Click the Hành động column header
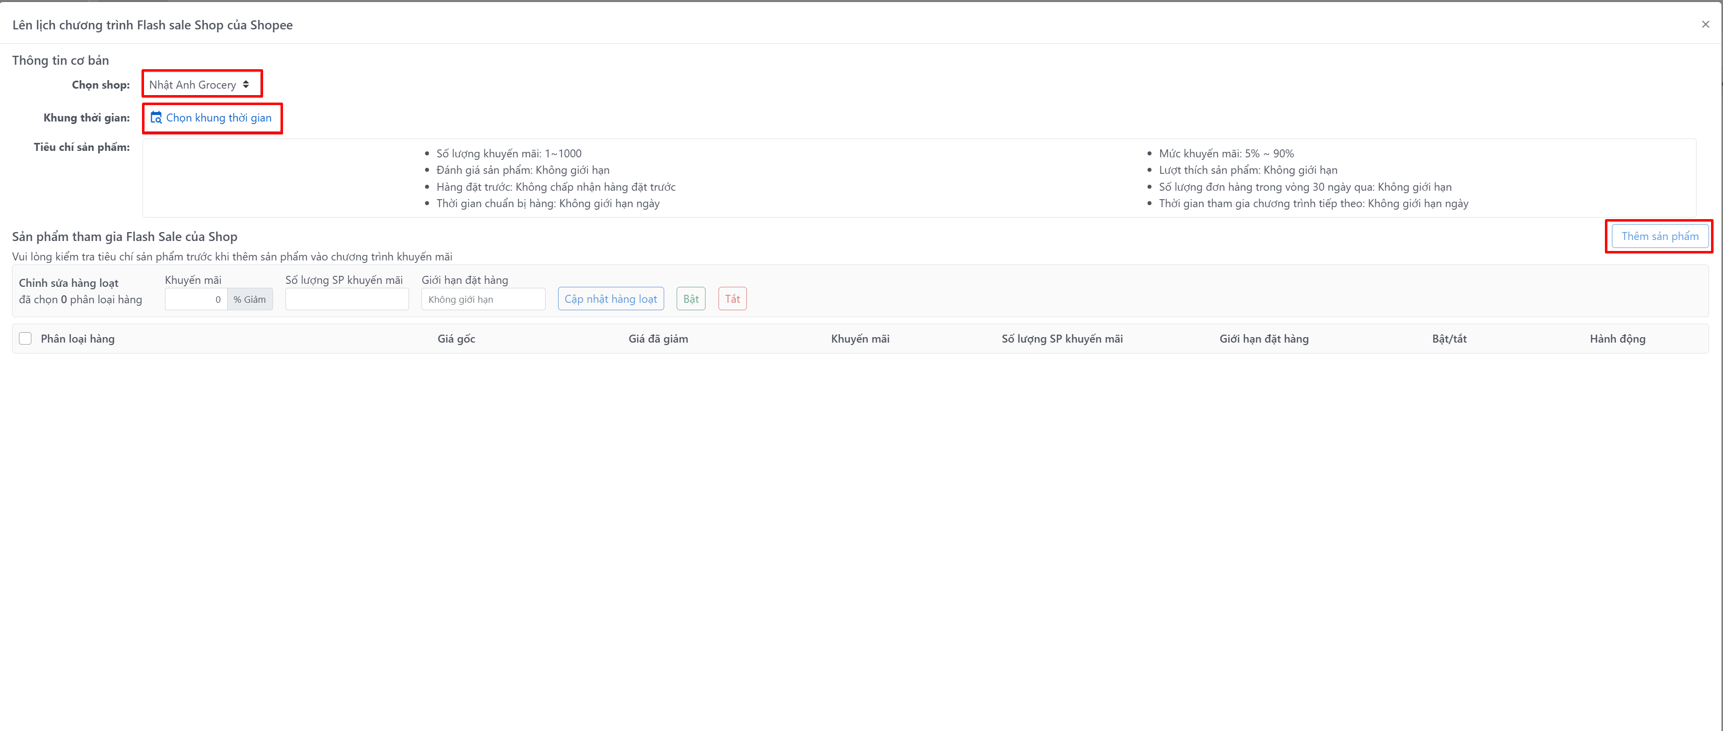The height and width of the screenshot is (731, 1723). pos(1617,339)
